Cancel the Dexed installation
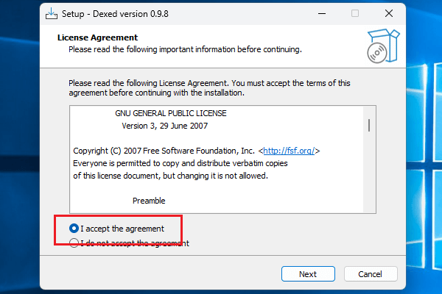The width and height of the screenshot is (442, 294). click(x=371, y=274)
